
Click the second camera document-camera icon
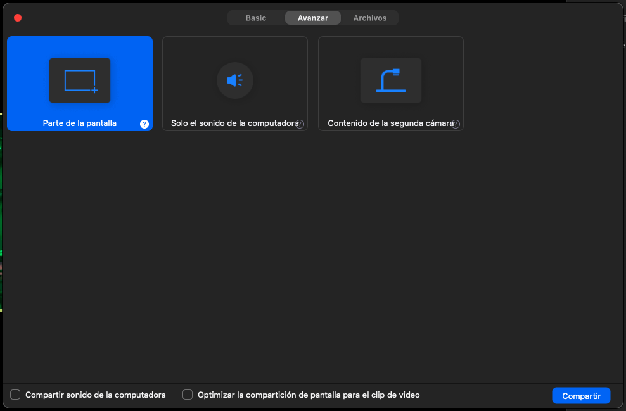(x=390, y=80)
